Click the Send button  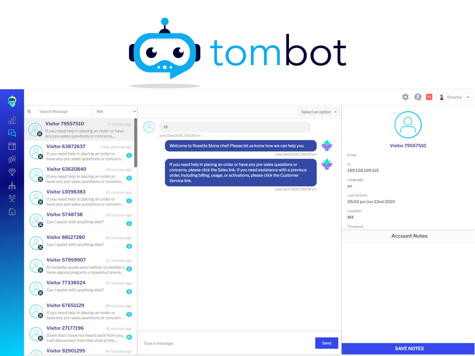(x=327, y=343)
